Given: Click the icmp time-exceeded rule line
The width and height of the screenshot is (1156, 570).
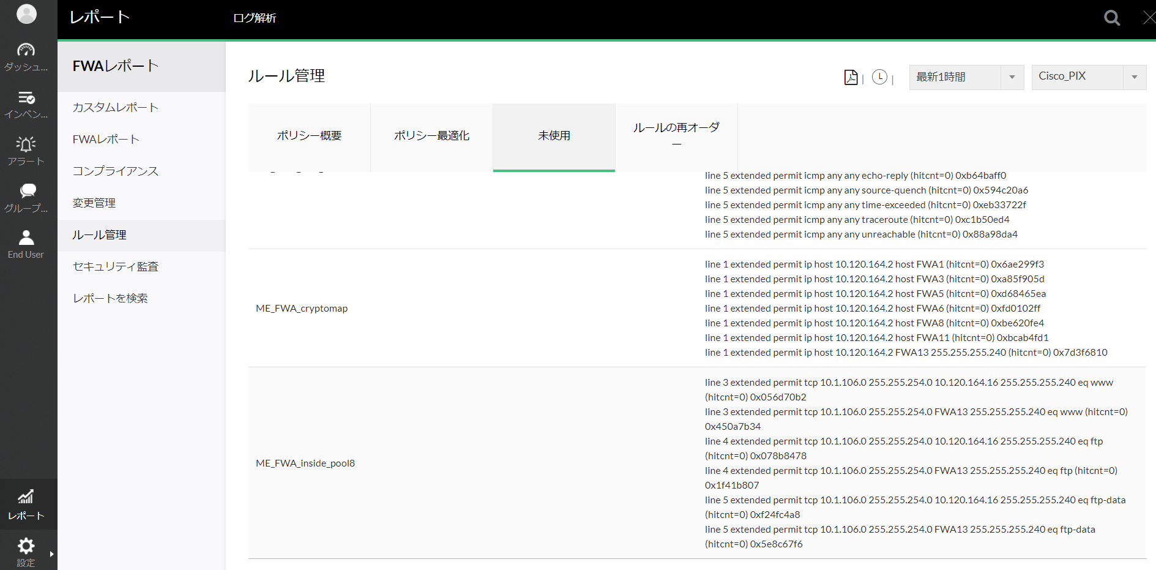Looking at the screenshot, I should [x=866, y=205].
